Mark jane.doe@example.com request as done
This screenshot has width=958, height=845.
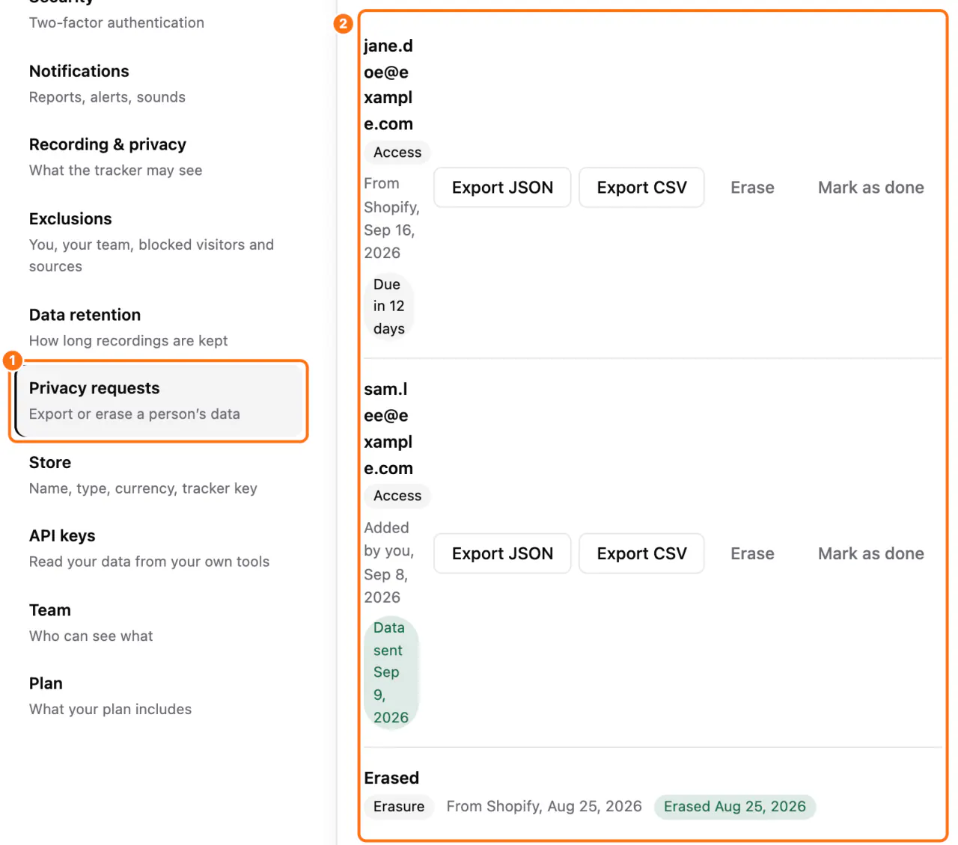tap(870, 188)
